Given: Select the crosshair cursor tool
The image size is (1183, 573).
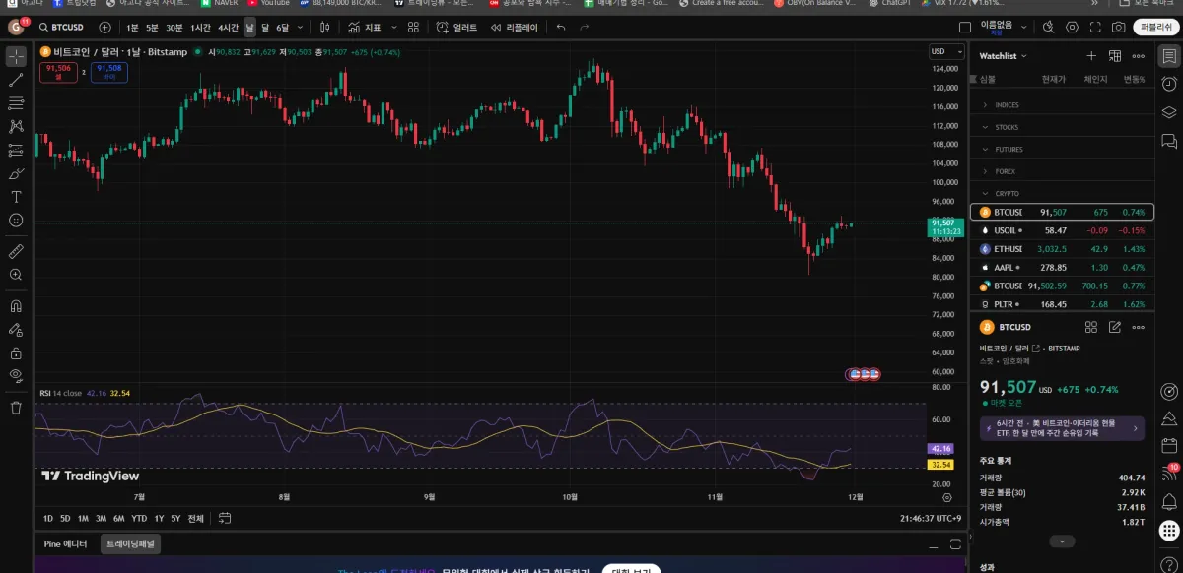Looking at the screenshot, I should 16,56.
